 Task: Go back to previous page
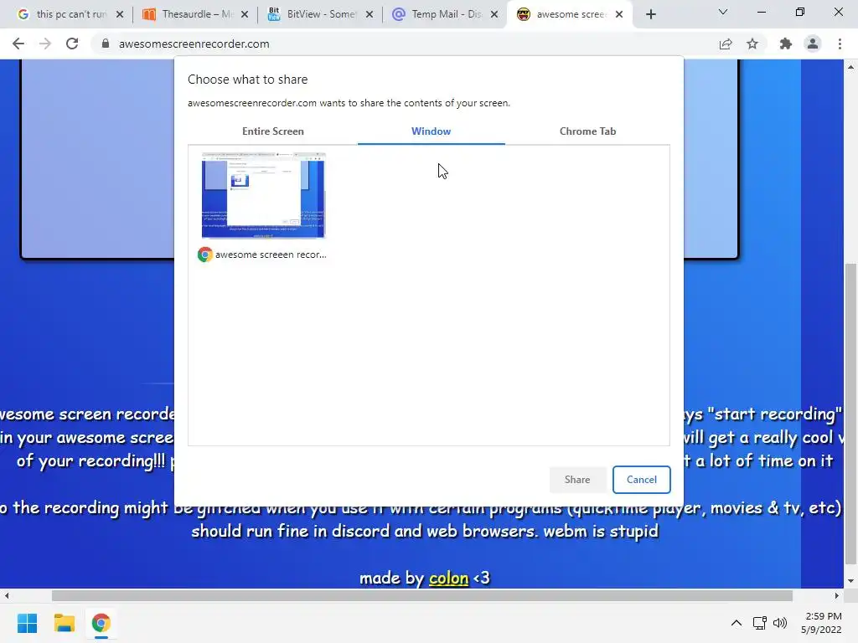click(x=18, y=44)
